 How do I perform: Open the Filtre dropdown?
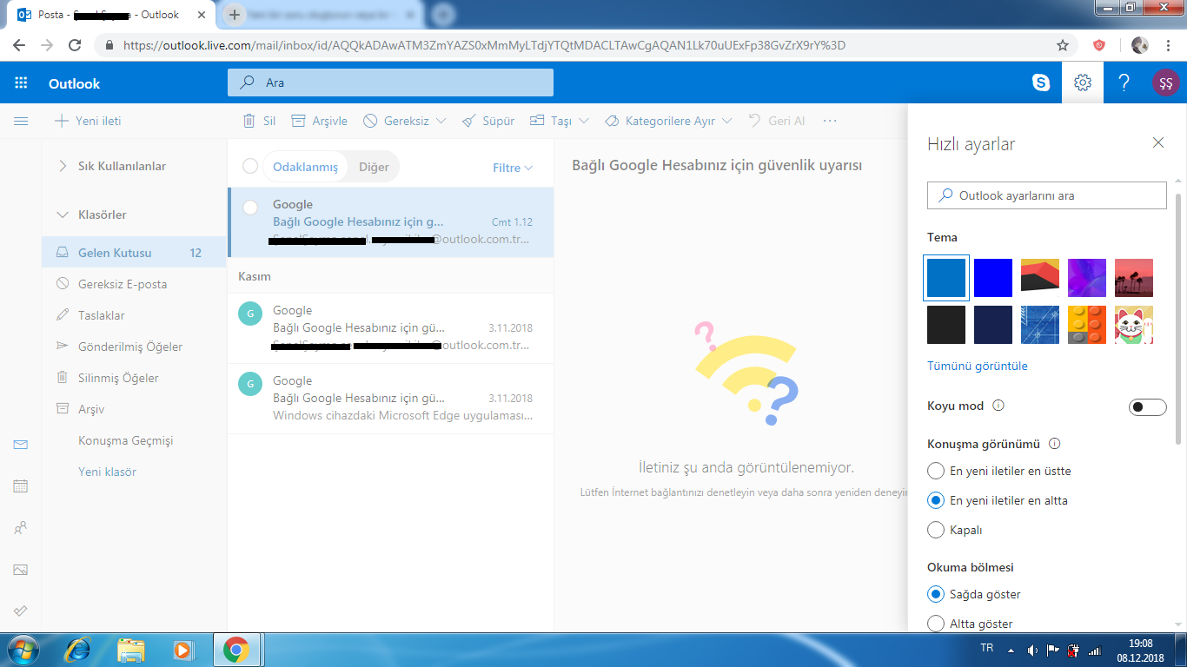(x=513, y=168)
